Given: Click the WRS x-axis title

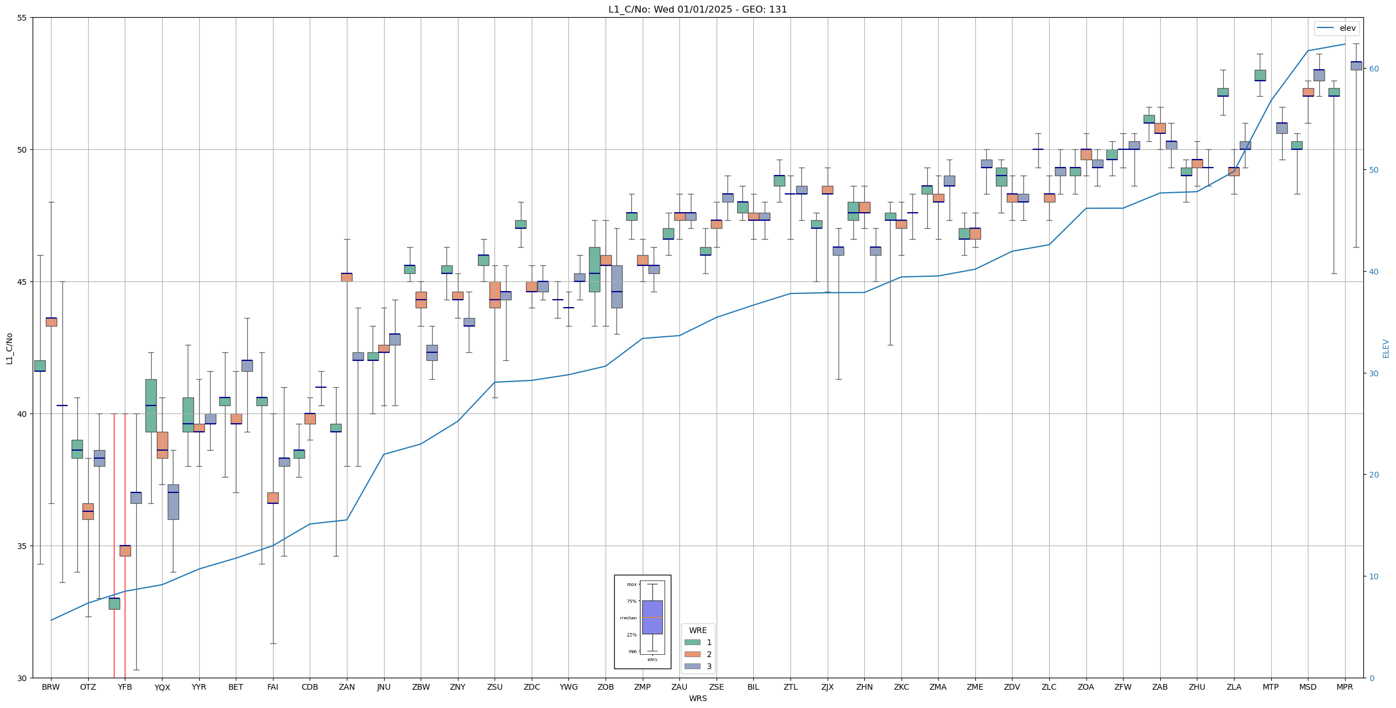Looking at the screenshot, I should tap(697, 698).
